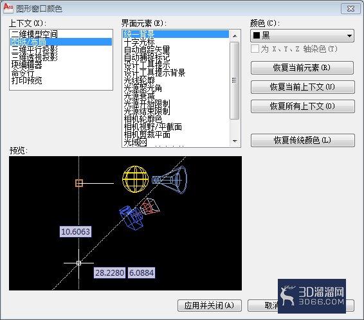Image resolution: width=364 pixels, height=320 pixels.
Task: Click 应用并关闭 button
Action: pyautogui.click(x=210, y=305)
